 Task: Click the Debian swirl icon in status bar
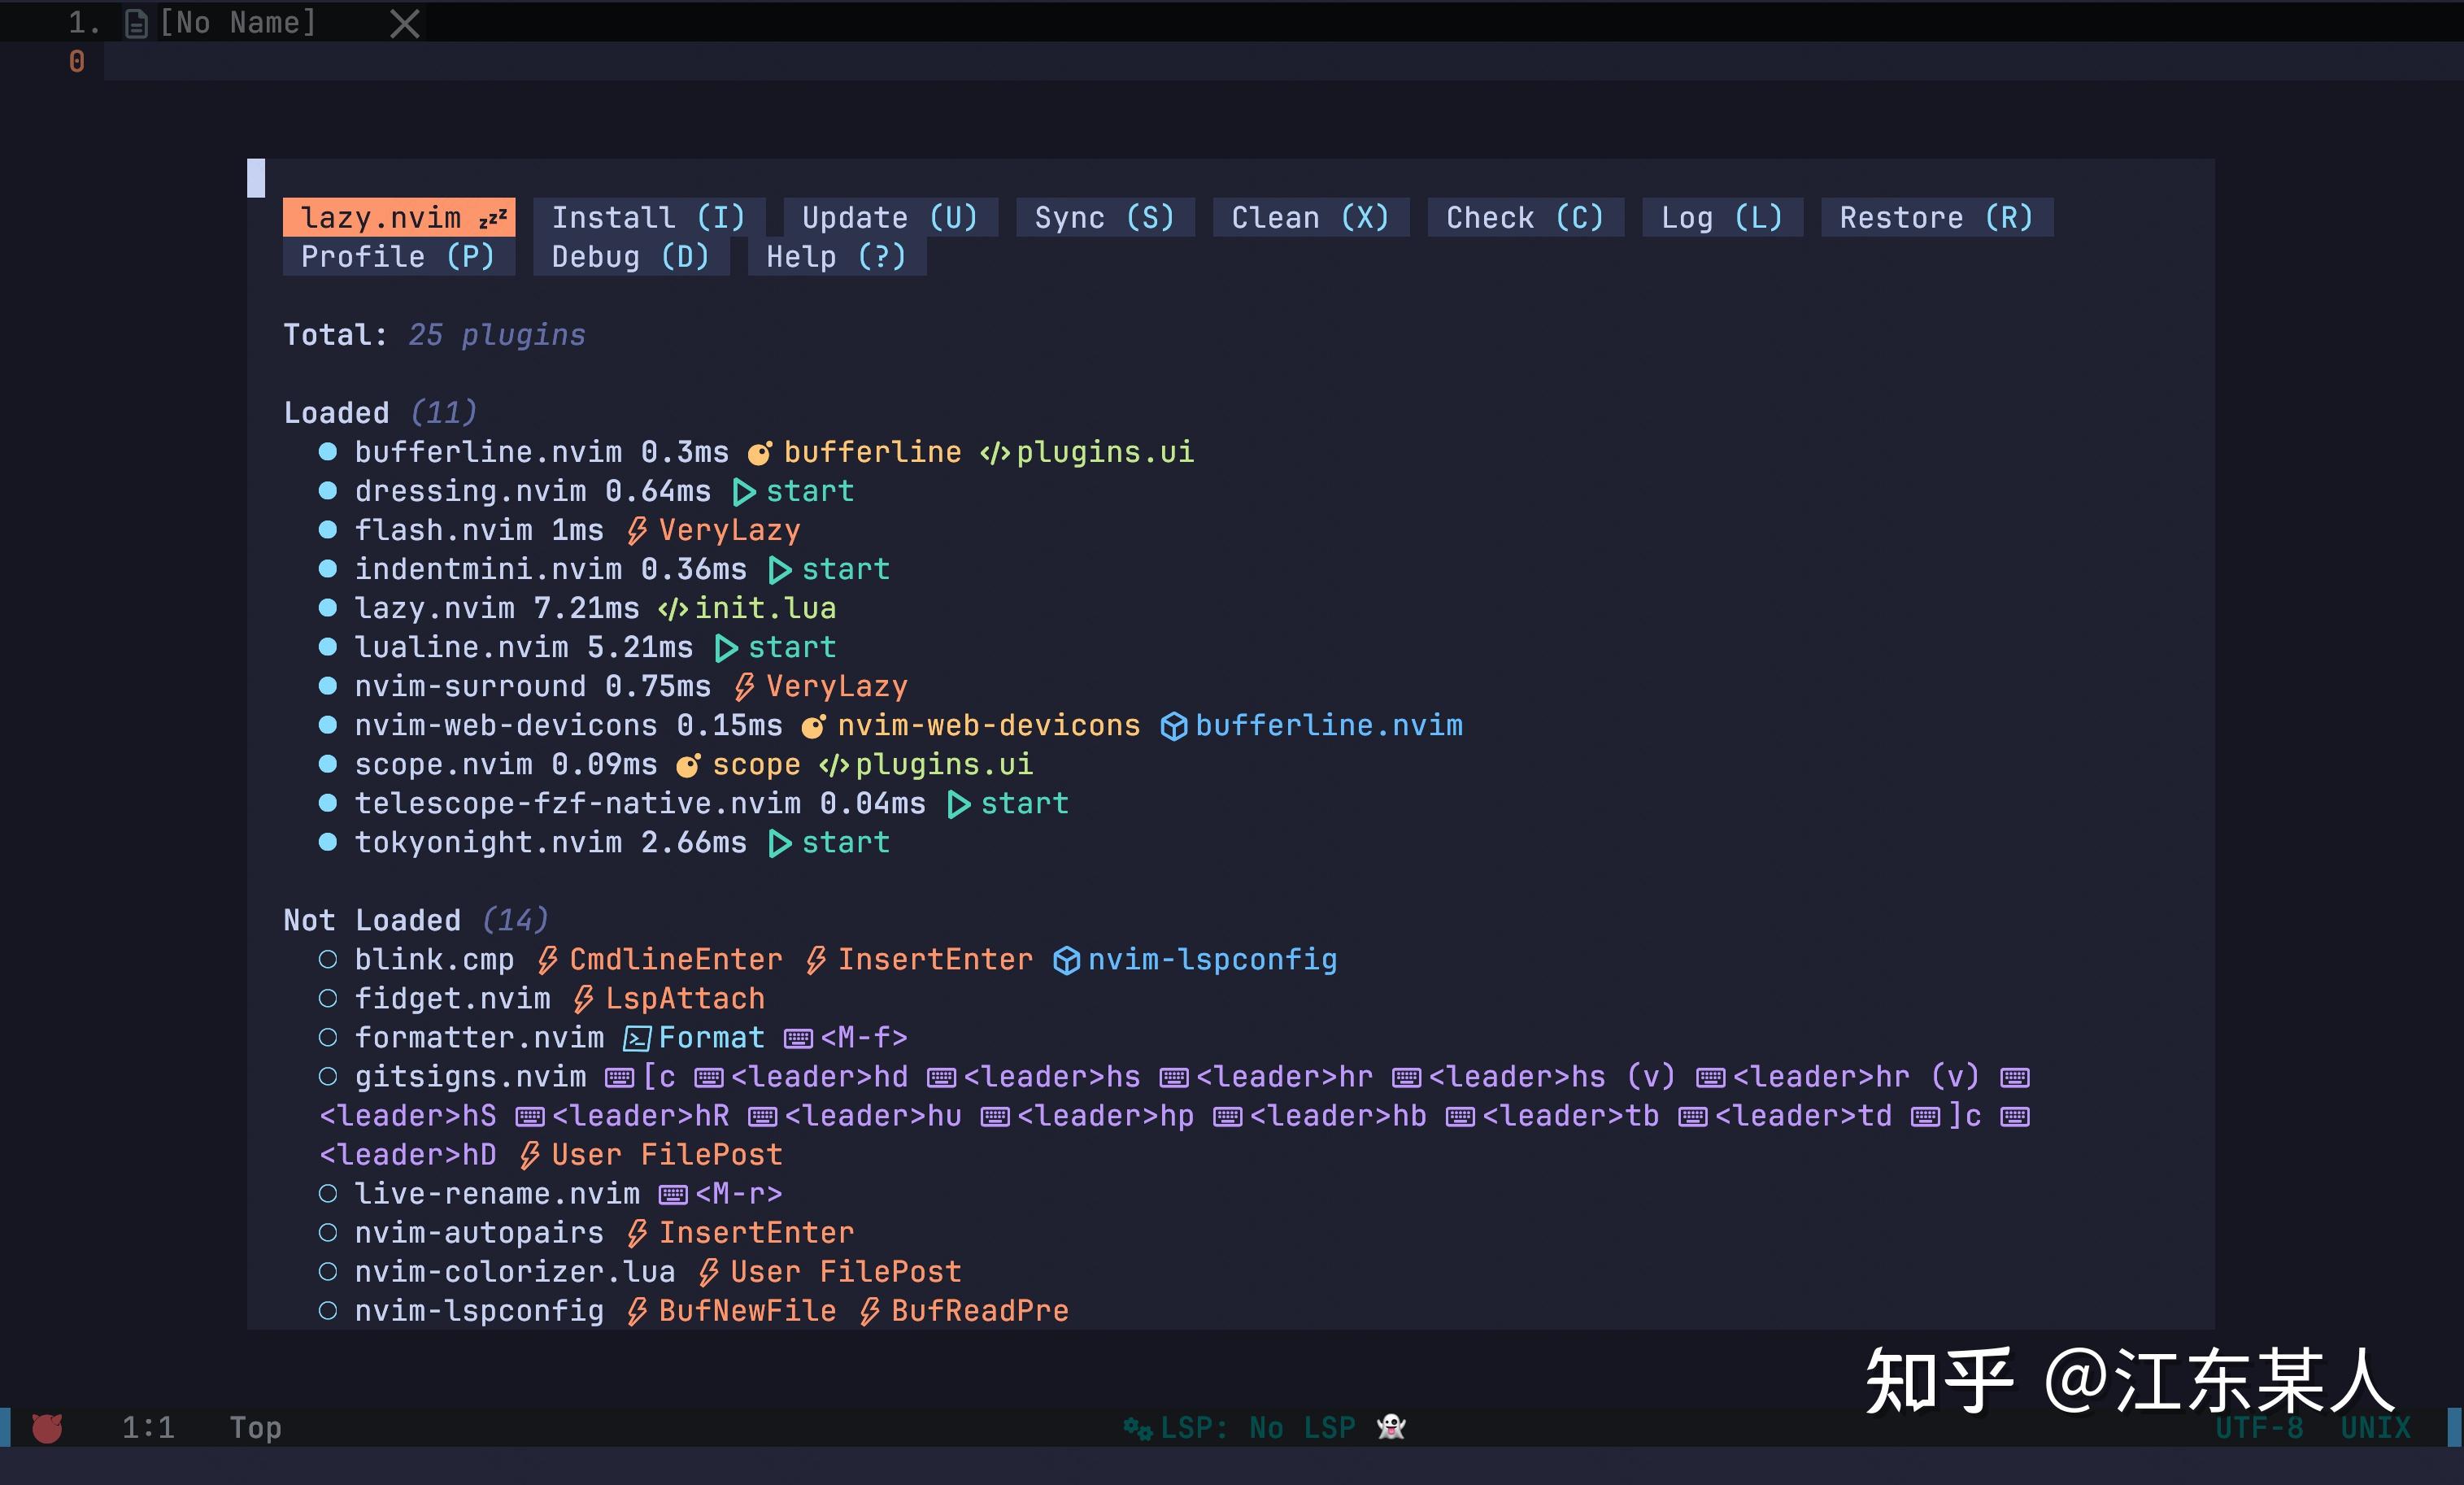tap(46, 1428)
